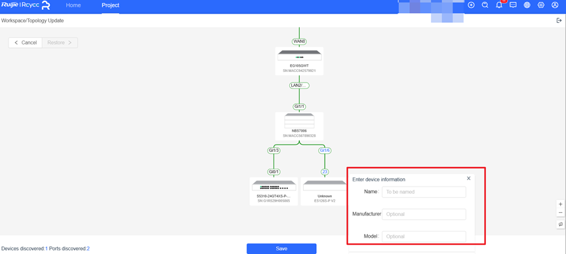This screenshot has width=566, height=254.
Task: Click the Ports discovered count 2
Action: 88,249
